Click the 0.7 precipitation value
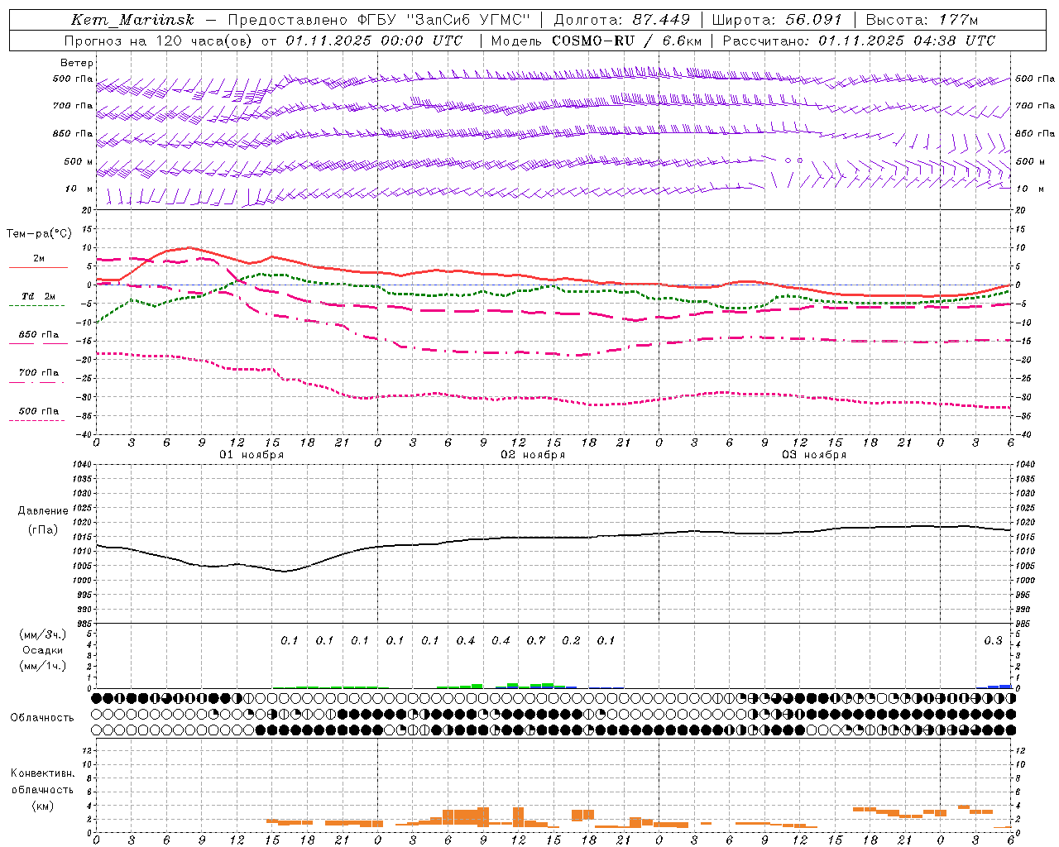This screenshot has width=1059, height=847. coord(536,641)
